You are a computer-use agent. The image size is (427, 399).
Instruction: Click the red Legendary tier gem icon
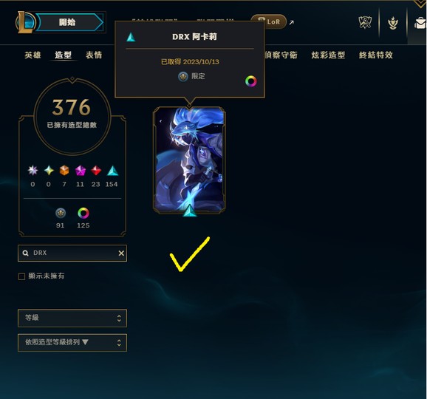pos(96,171)
